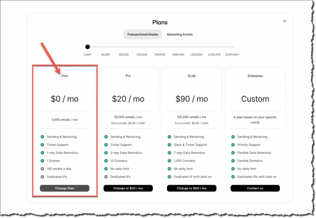Close the Plans dialog with the X icon
The width and height of the screenshot is (316, 218).
pos(285,21)
